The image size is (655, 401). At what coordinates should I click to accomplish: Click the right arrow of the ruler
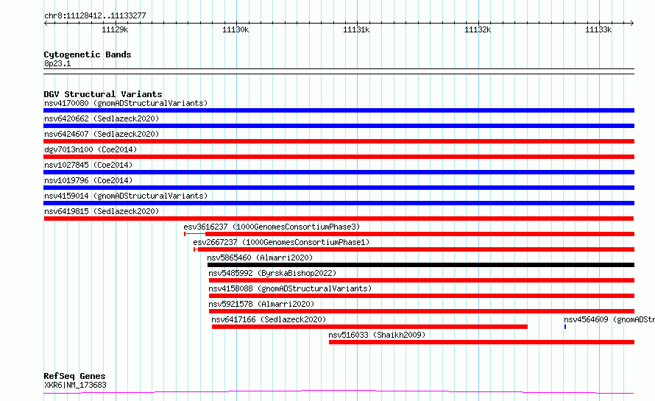click(x=632, y=24)
